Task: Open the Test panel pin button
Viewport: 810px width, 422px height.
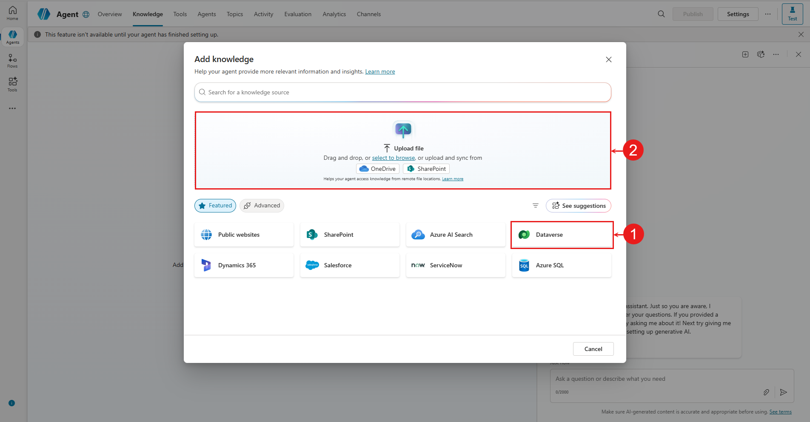Action: tap(793, 14)
